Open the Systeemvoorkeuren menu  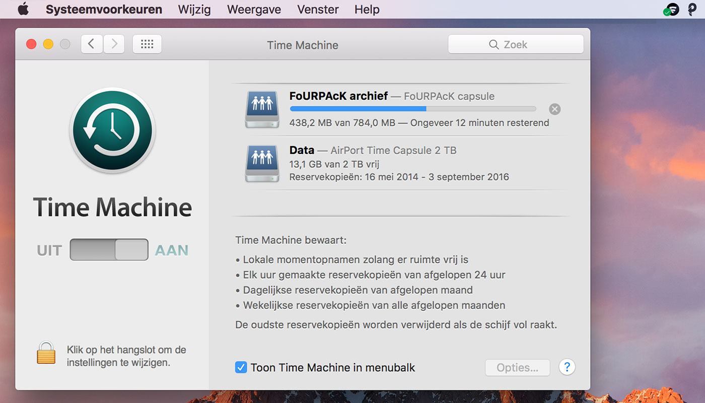pyautogui.click(x=104, y=9)
